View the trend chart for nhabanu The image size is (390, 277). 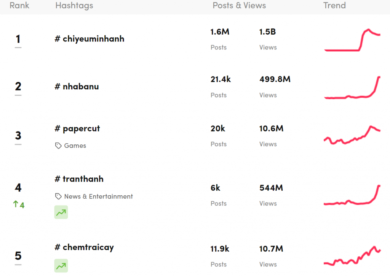pyautogui.click(x=352, y=88)
